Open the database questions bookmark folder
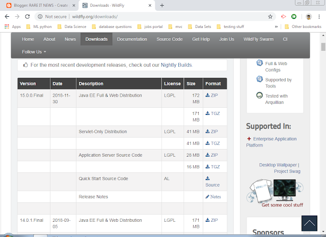This screenshot has height=237, width=326. pyautogui.click(x=112, y=26)
